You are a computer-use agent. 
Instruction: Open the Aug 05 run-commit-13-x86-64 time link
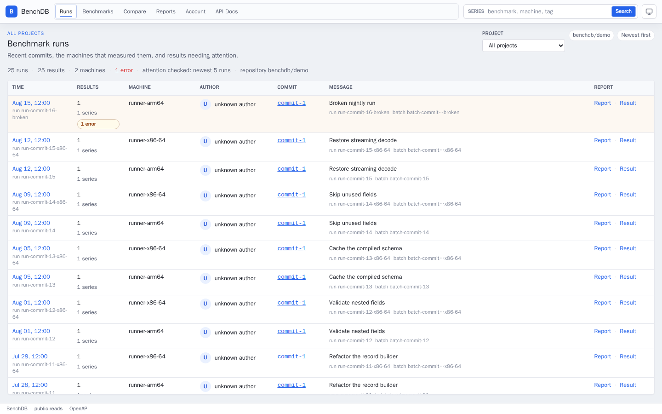31,248
